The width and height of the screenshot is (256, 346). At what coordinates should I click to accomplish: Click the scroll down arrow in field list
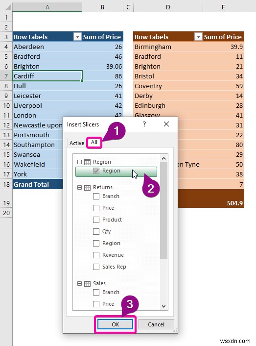pos(163,306)
